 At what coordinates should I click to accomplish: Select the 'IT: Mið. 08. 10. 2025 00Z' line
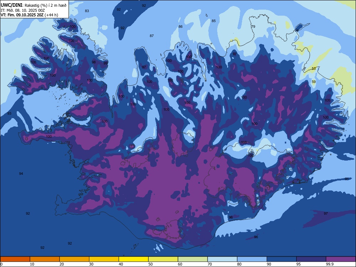point(23,10)
